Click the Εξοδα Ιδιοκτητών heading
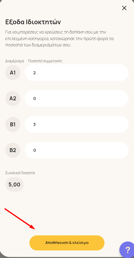Image resolution: width=134 pixels, height=258 pixels. 33,22
